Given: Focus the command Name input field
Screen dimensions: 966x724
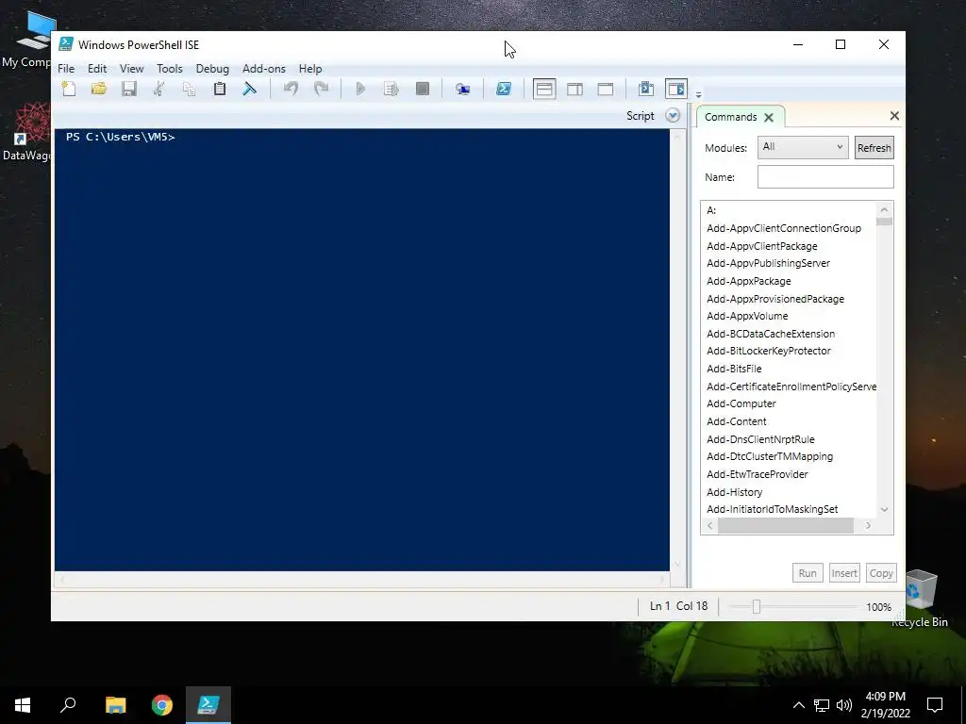Looking at the screenshot, I should pyautogui.click(x=825, y=176).
